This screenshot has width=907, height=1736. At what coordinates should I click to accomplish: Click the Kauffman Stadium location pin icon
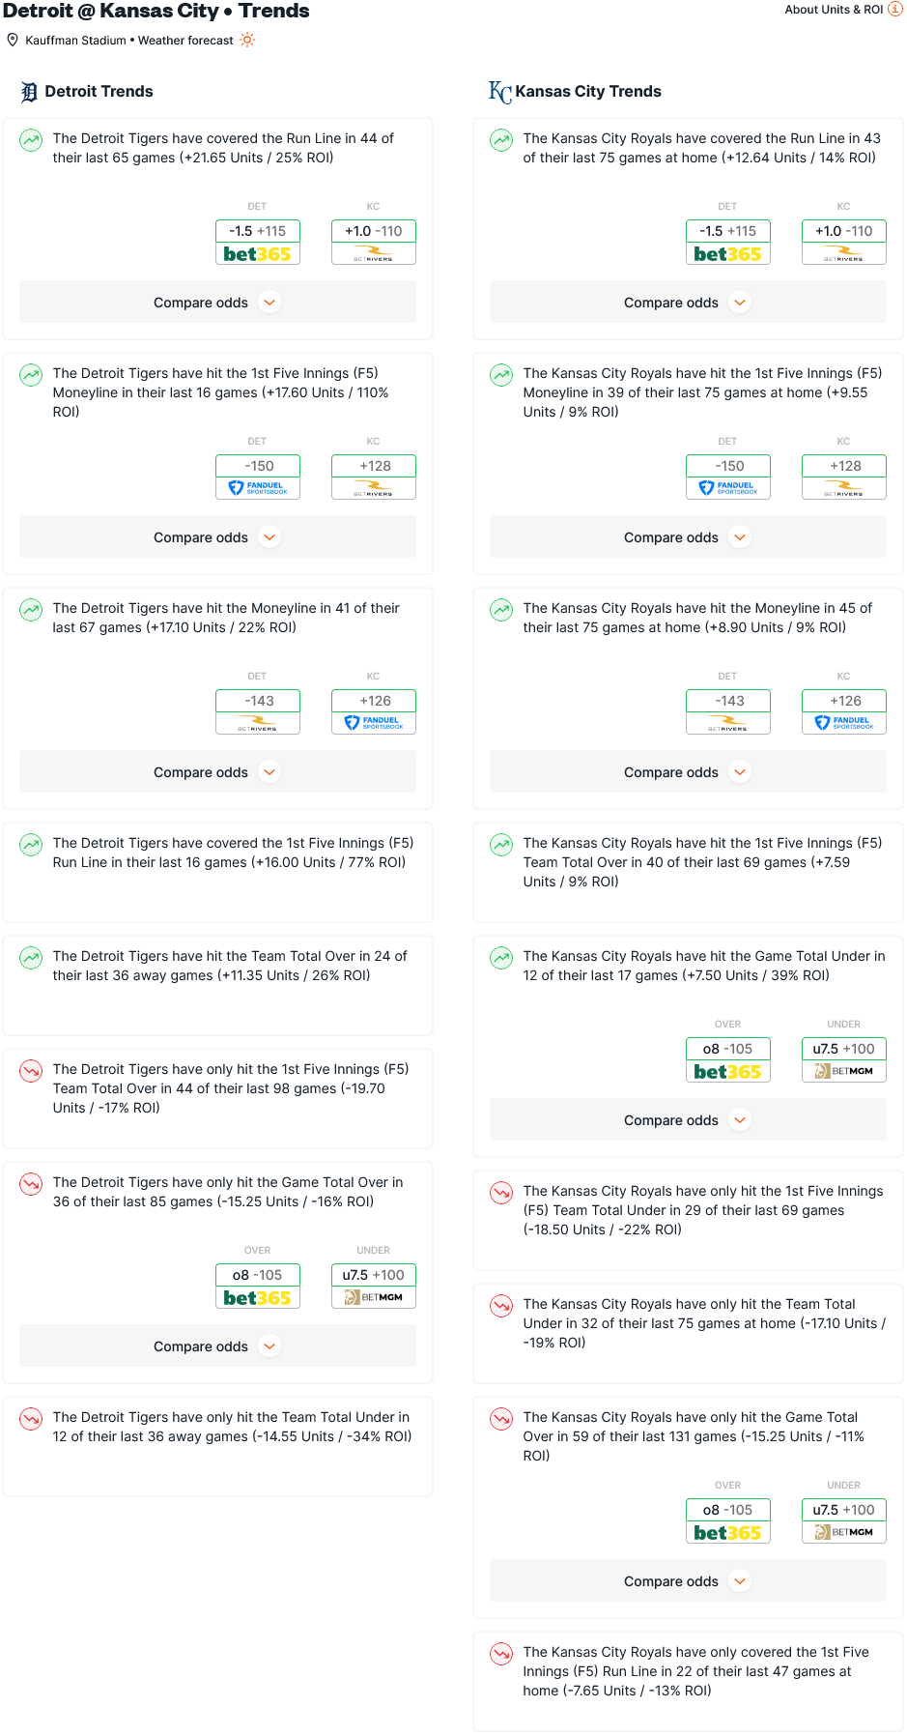[13, 40]
